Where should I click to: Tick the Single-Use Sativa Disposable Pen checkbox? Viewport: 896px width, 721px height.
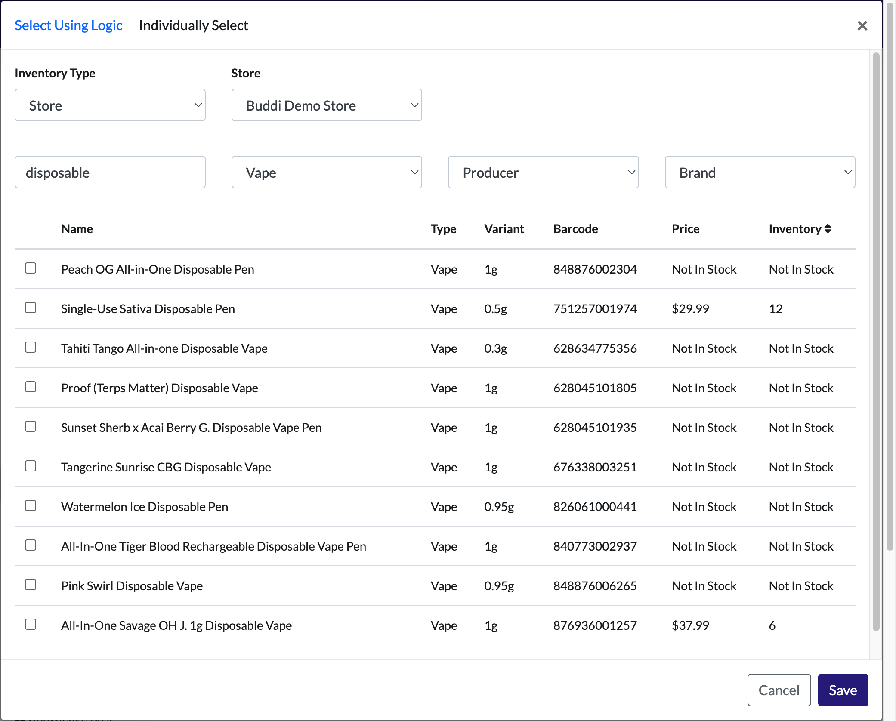point(31,308)
